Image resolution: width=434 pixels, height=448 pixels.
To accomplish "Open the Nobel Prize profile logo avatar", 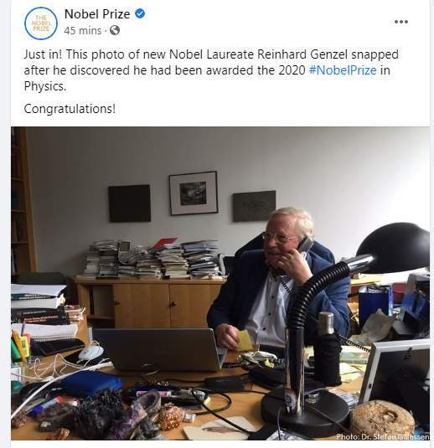I will pos(41,23).
